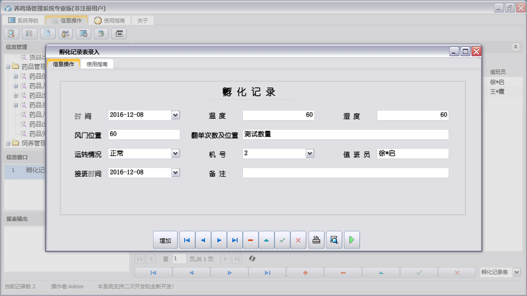Click the 备注 input field
The width and height of the screenshot is (527, 296).
coord(345,173)
